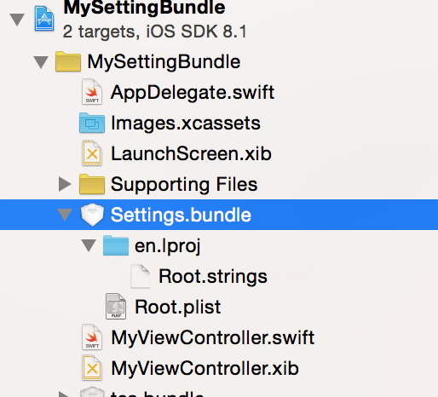The height and width of the screenshot is (397, 438).
Task: Collapse the en.lproj folder triangle
Action: click(89, 245)
